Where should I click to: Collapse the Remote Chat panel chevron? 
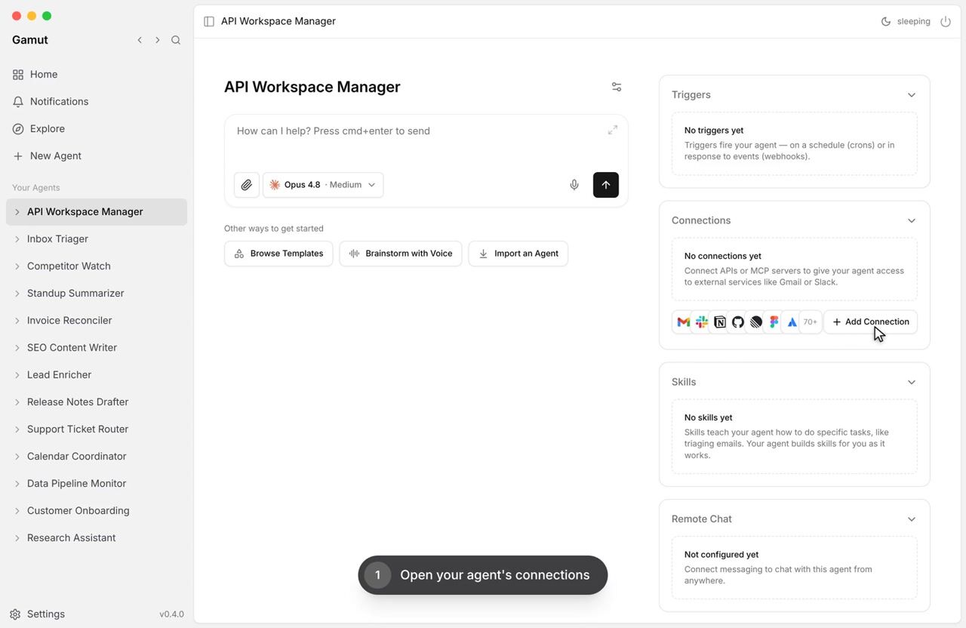coord(912,519)
